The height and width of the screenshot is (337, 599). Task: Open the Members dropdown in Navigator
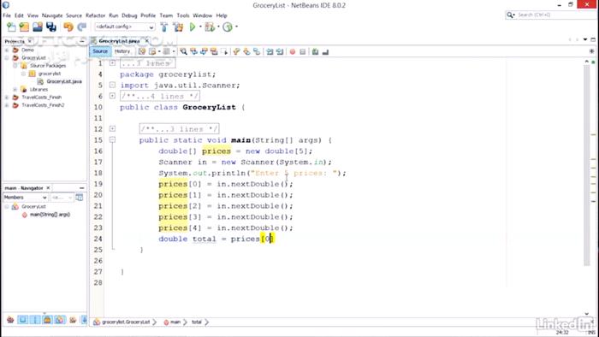click(25, 198)
